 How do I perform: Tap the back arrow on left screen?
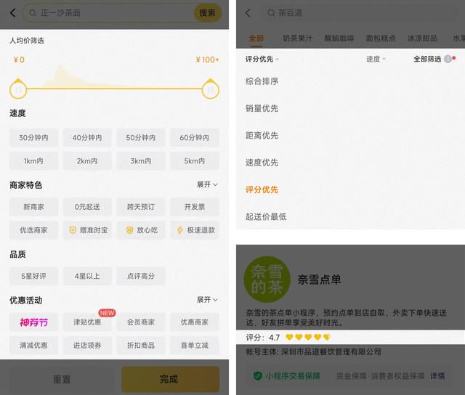(13, 13)
